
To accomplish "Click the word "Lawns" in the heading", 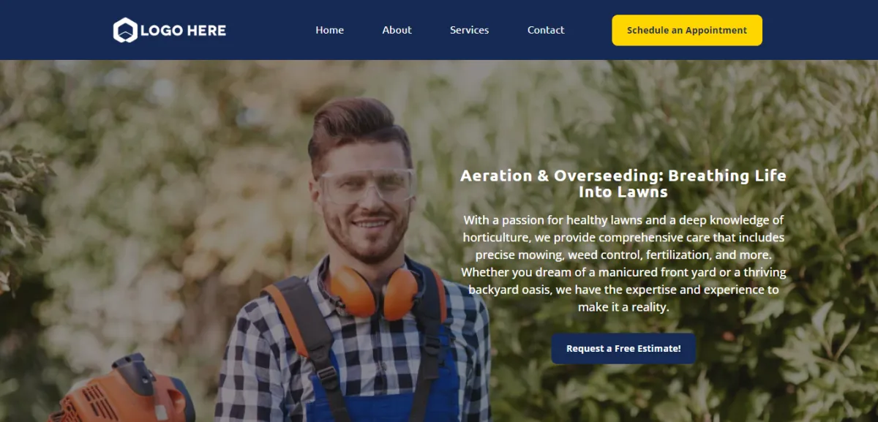I will [643, 192].
